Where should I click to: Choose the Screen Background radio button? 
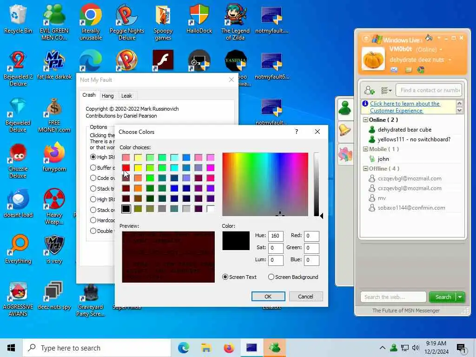(x=271, y=277)
